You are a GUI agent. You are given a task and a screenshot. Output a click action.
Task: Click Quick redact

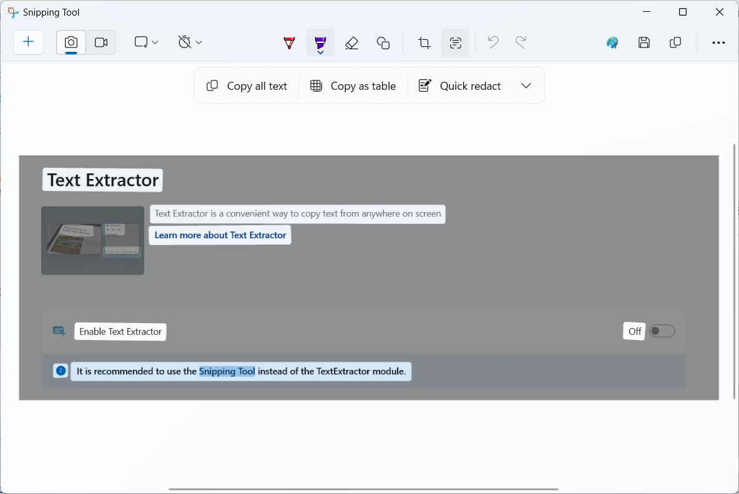460,85
